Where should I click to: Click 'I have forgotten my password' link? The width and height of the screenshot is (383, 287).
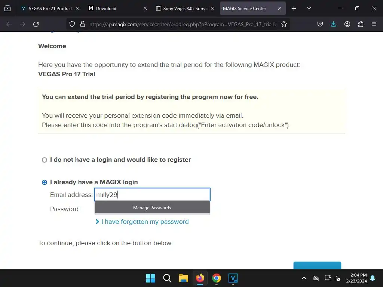(145, 222)
